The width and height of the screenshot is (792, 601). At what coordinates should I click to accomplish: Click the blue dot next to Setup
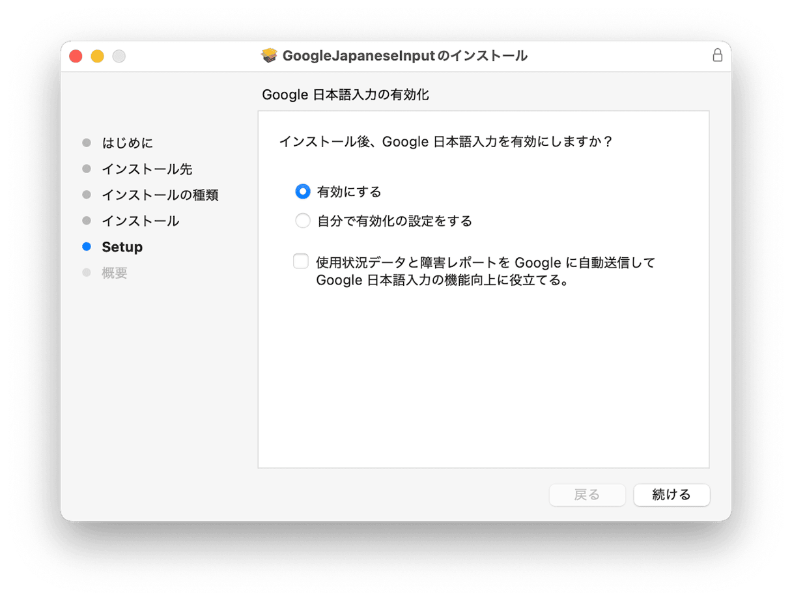pos(87,247)
